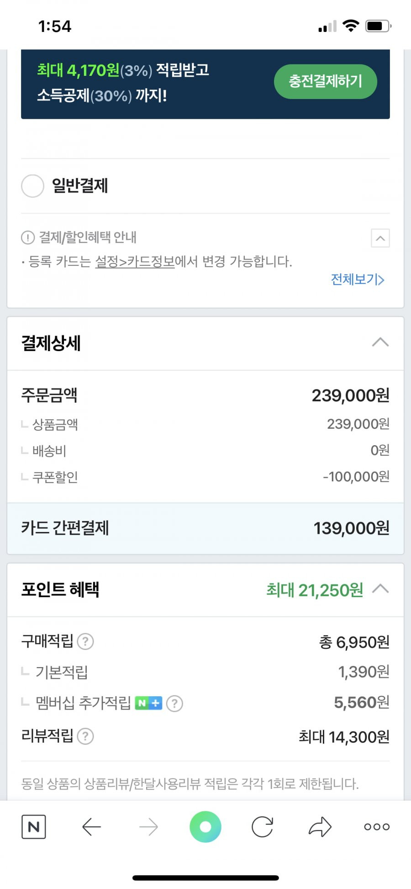Viewport: 411px width, 889px height.
Task: Select the 일반결제 radio button
Action: coord(32,186)
